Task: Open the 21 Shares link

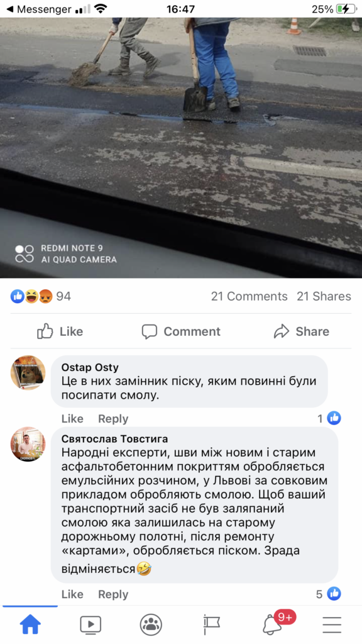Action: point(324,296)
